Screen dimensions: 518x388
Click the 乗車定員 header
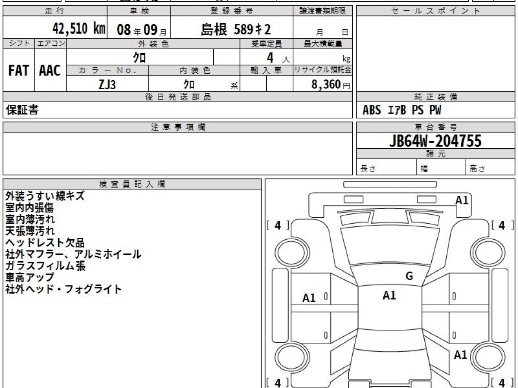[266, 44]
